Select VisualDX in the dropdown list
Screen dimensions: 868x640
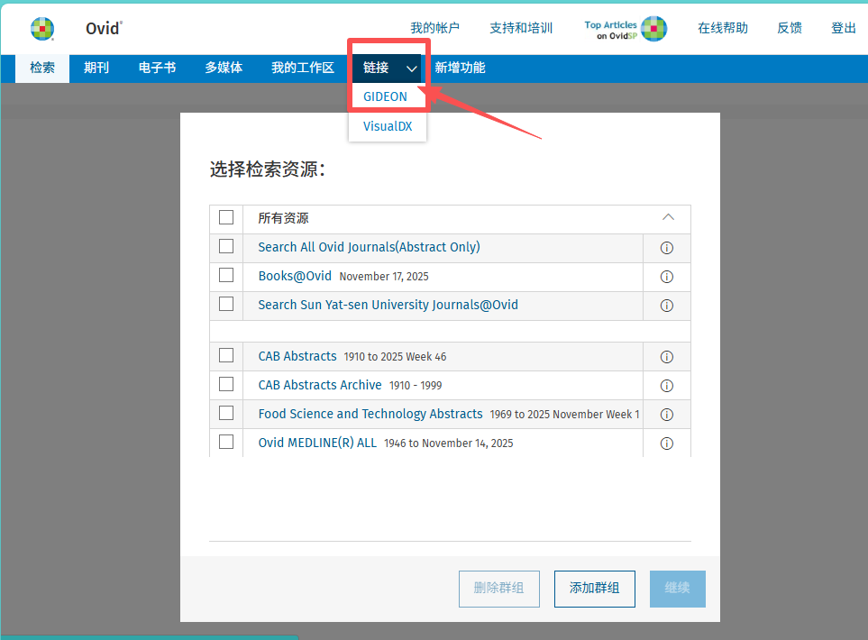[x=388, y=126]
